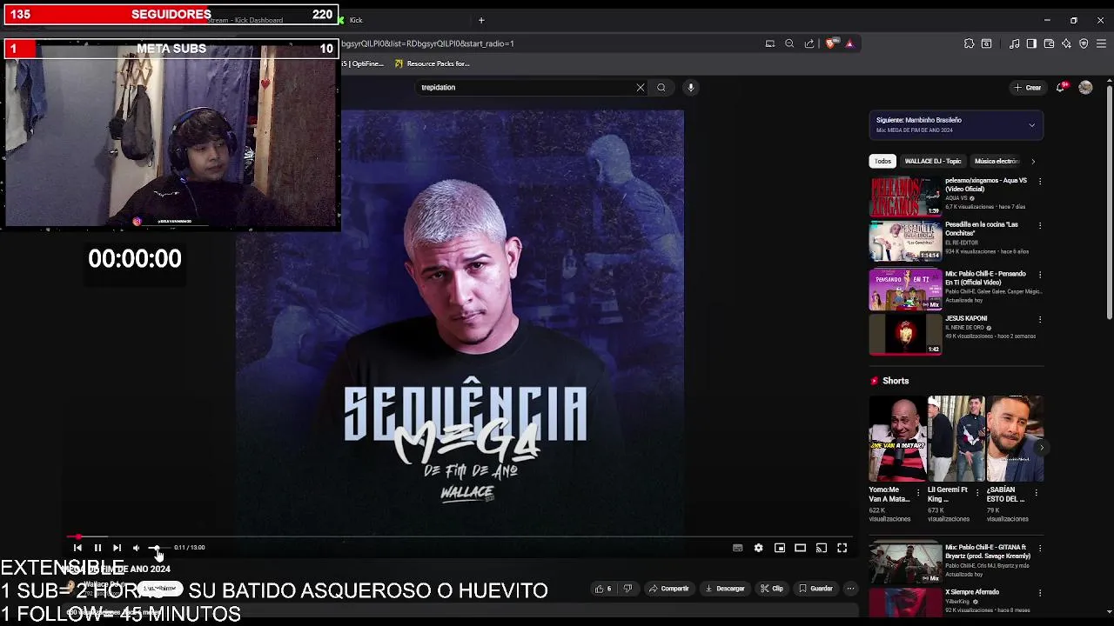This screenshot has width=1114, height=626.
Task: Open 'peleamo/xingamos - Aqua VS' video thumbnail
Action: coord(905,197)
